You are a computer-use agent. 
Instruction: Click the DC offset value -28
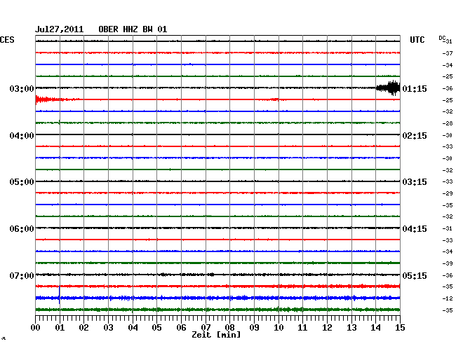[x=448, y=123]
